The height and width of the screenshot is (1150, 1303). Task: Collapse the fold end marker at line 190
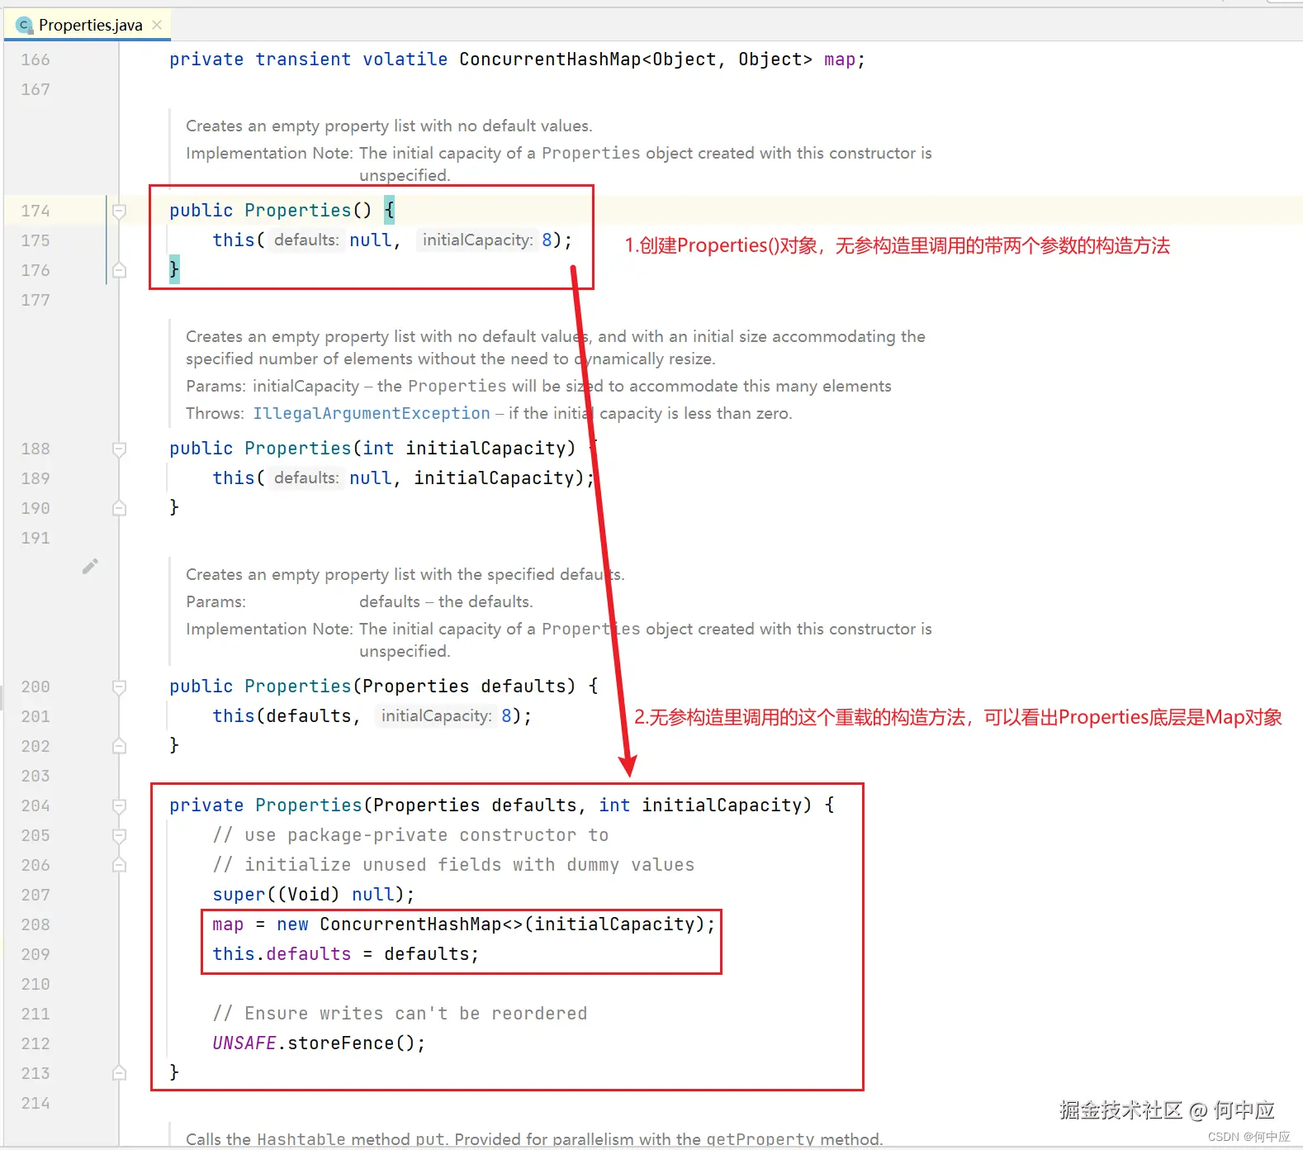point(119,508)
